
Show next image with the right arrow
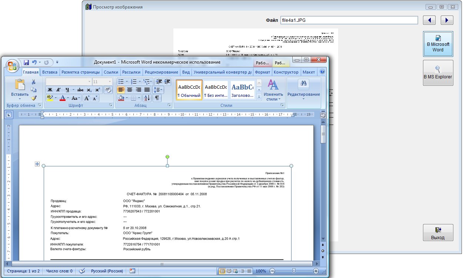(447, 20)
